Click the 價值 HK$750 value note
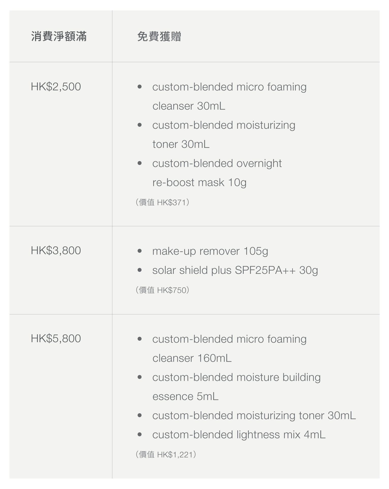The width and height of the screenshot is (389, 489). pyautogui.click(x=162, y=290)
